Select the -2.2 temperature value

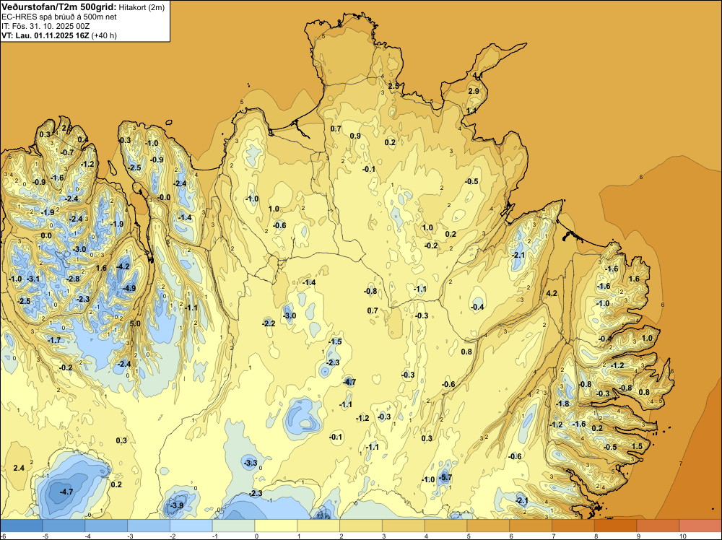(x=269, y=323)
